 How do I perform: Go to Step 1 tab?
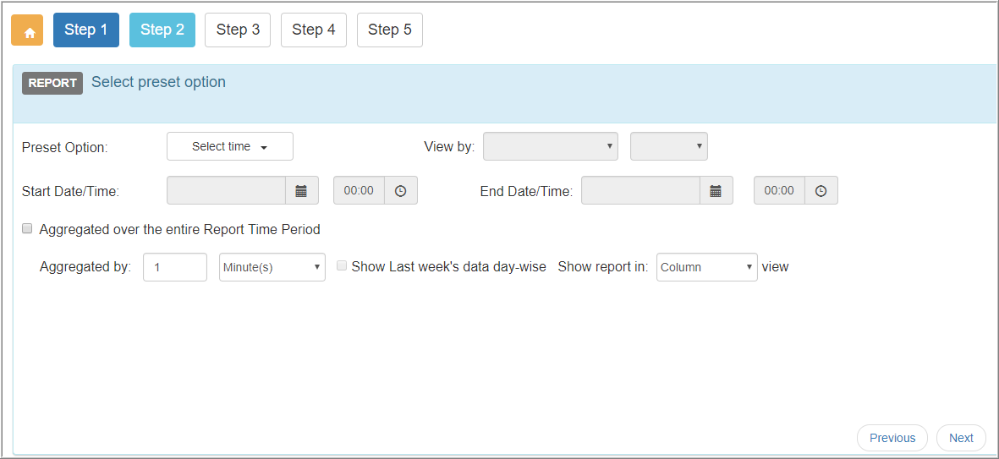point(86,30)
